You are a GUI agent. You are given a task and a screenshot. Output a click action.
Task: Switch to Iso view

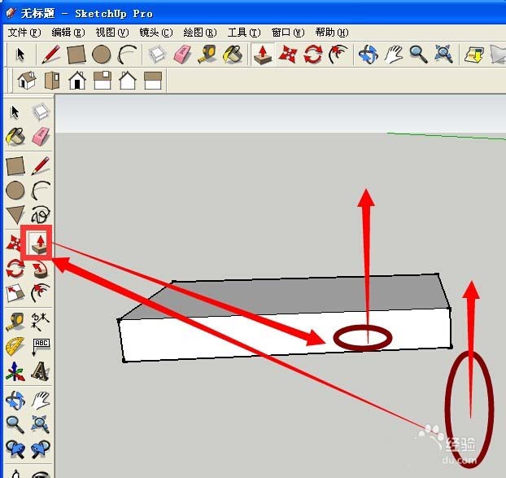[x=27, y=80]
